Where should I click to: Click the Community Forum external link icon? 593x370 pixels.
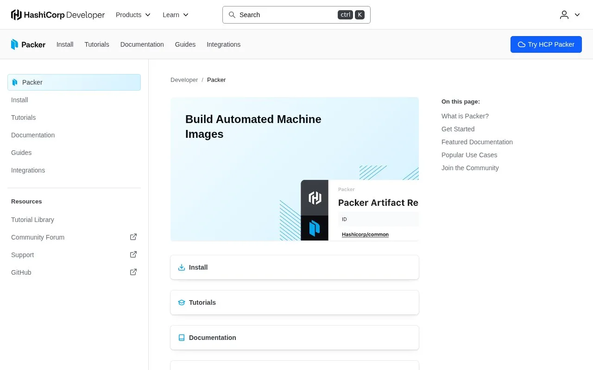(133, 237)
